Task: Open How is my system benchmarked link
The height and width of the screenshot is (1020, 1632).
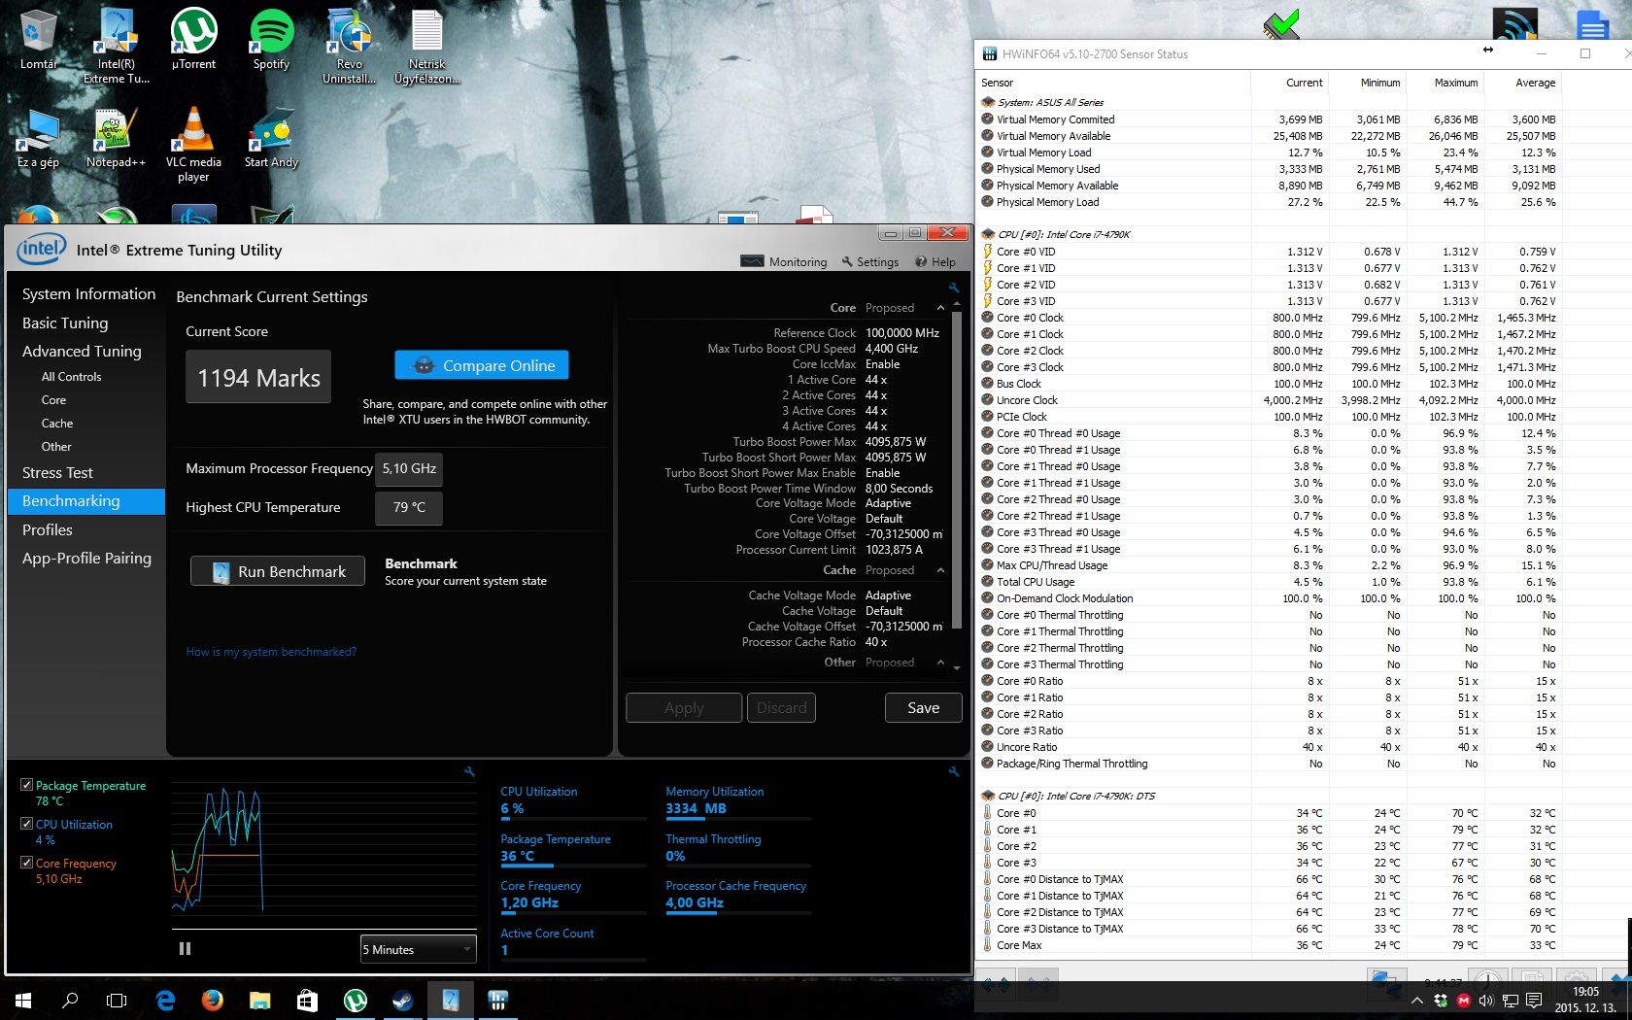Action: tap(271, 652)
